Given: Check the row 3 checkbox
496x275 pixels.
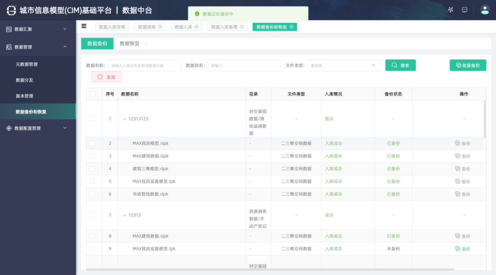Looking at the screenshot, I should point(92,156).
